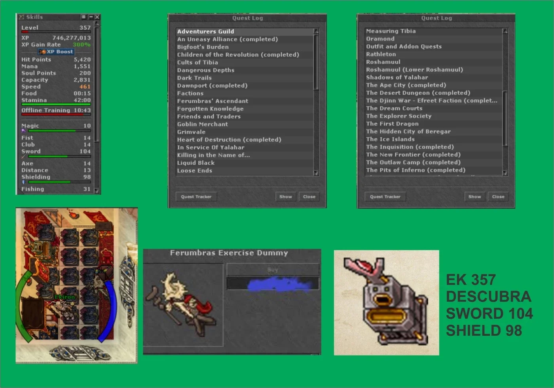This screenshot has height=388, width=554.
Task: Click the Magic level skill icon
Action: (x=23, y=131)
